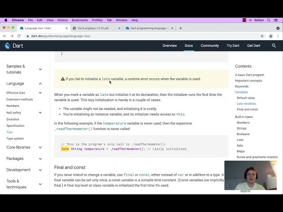Open a new tab with plus icon

pyautogui.click(x=180, y=28)
